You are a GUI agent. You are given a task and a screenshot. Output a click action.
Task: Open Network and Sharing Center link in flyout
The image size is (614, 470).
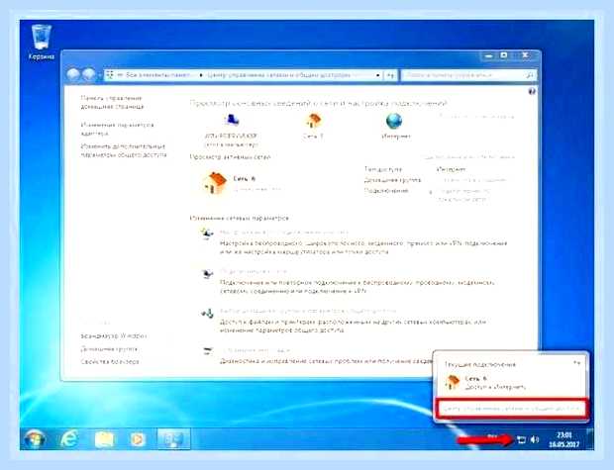[511, 409]
